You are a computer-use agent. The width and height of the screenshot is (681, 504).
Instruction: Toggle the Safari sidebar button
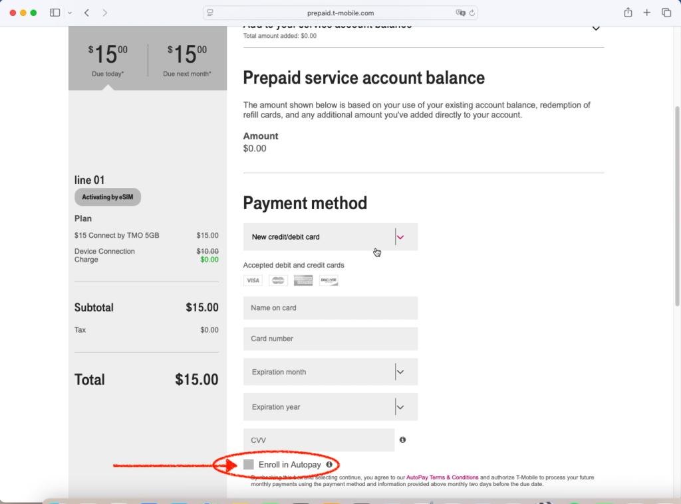tap(55, 13)
